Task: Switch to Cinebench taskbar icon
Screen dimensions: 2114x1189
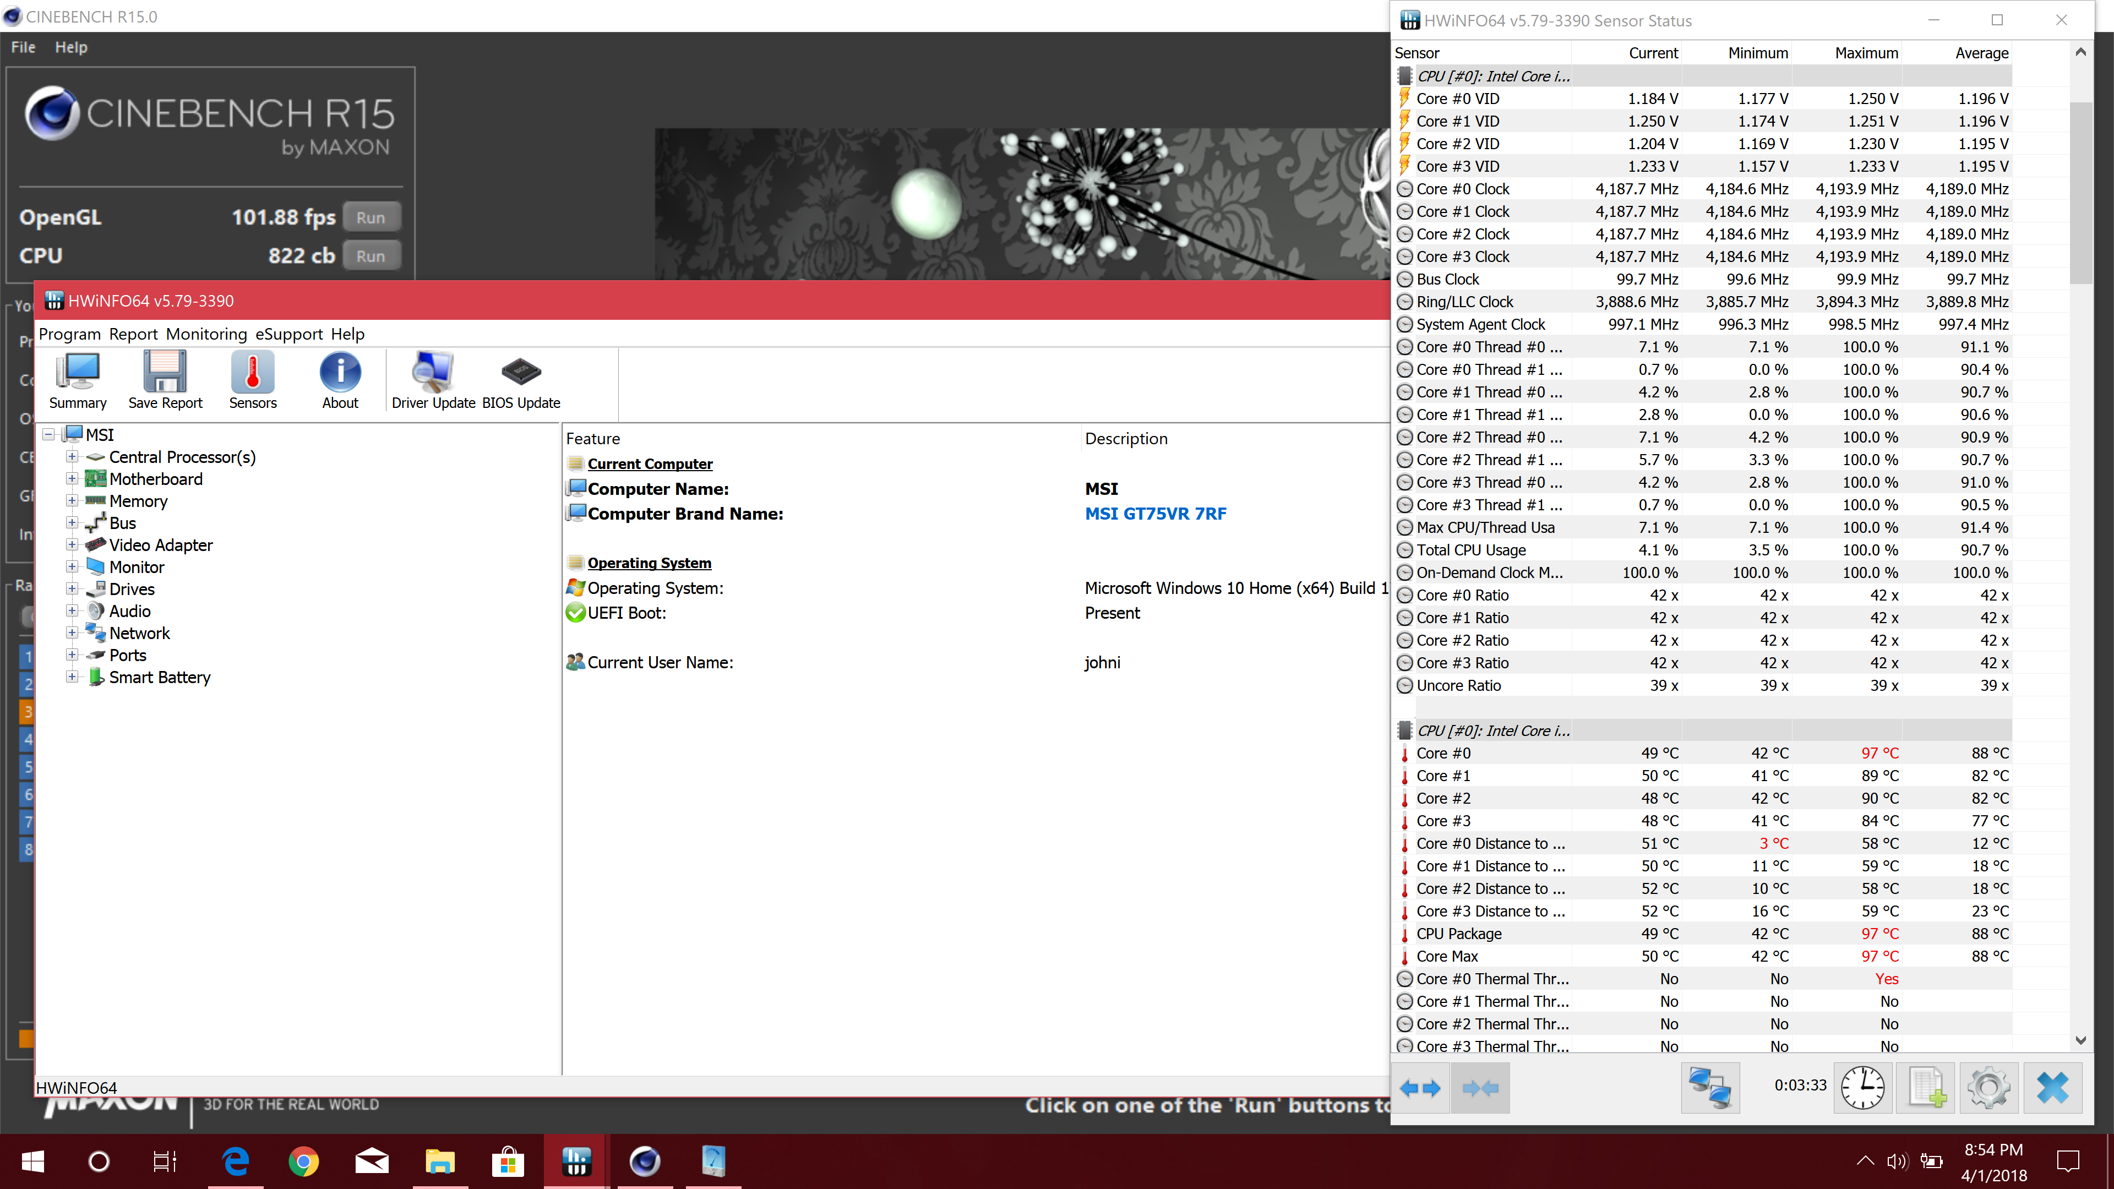Action: pos(644,1161)
